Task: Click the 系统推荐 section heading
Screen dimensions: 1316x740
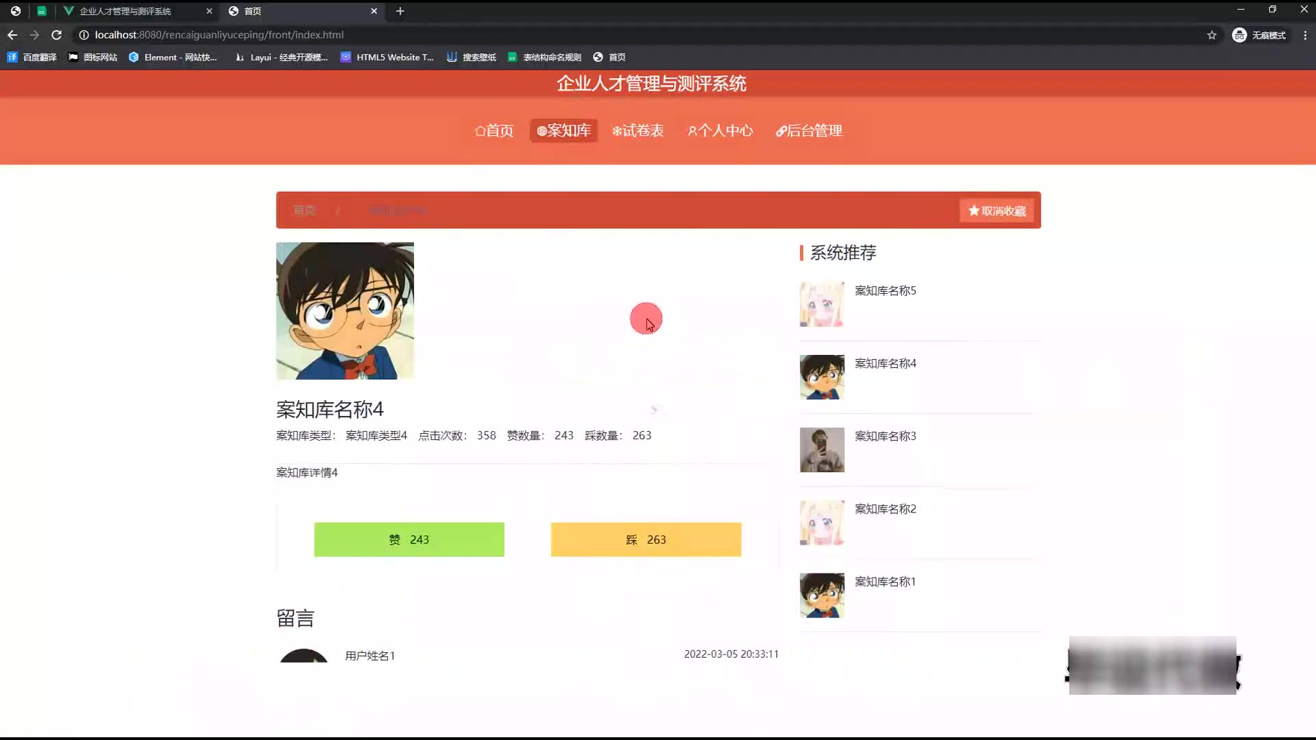Action: (x=843, y=253)
